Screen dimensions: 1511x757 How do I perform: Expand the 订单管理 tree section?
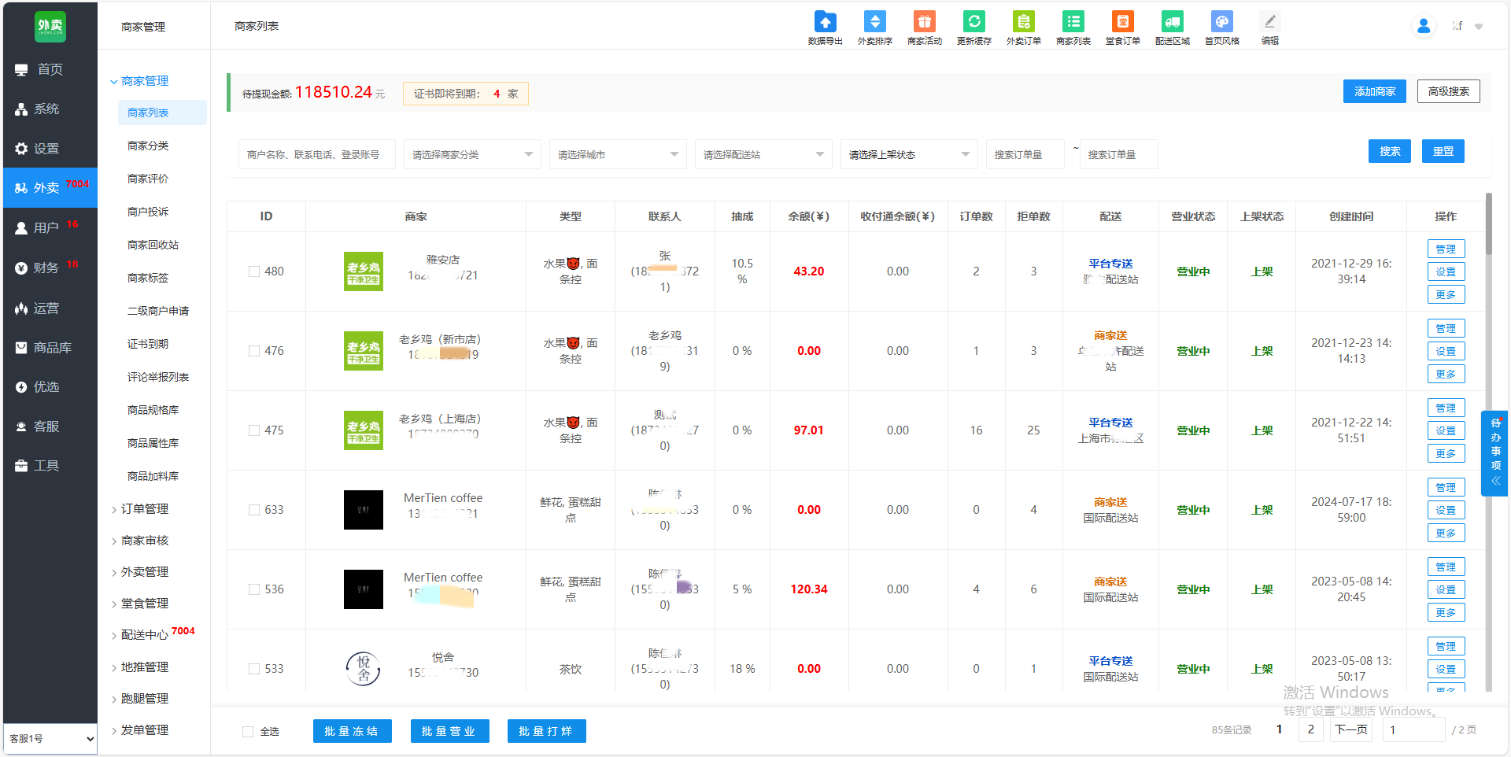pos(145,509)
